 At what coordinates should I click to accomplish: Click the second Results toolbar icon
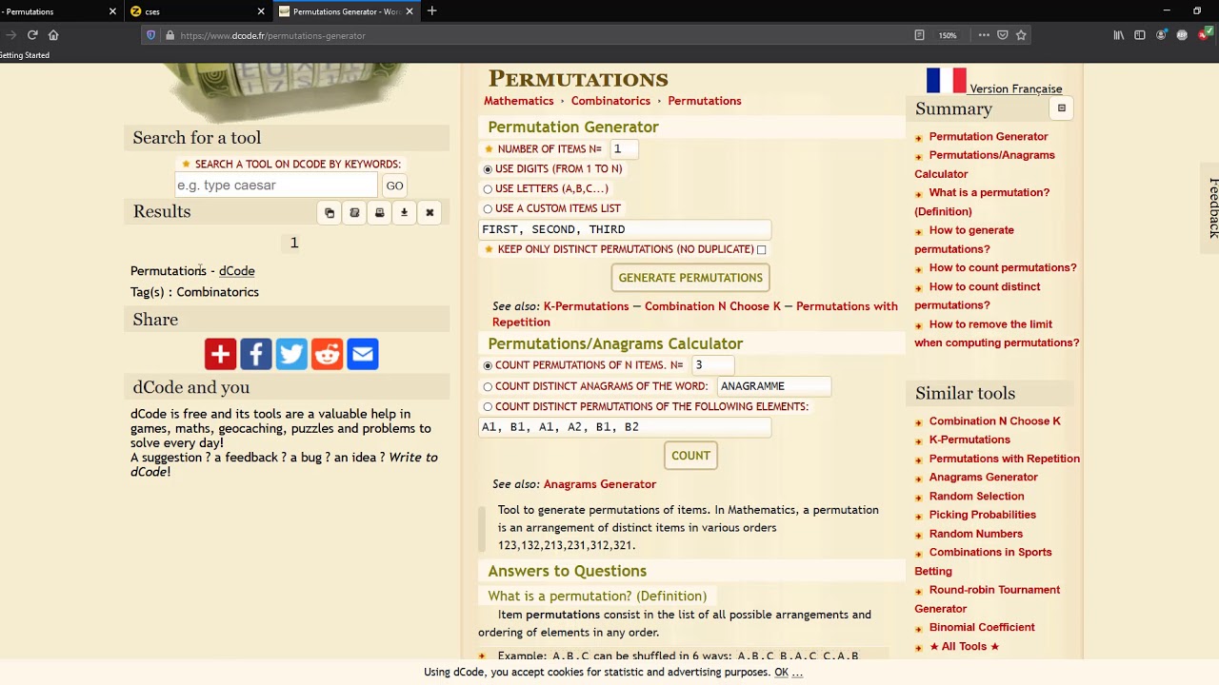354,213
